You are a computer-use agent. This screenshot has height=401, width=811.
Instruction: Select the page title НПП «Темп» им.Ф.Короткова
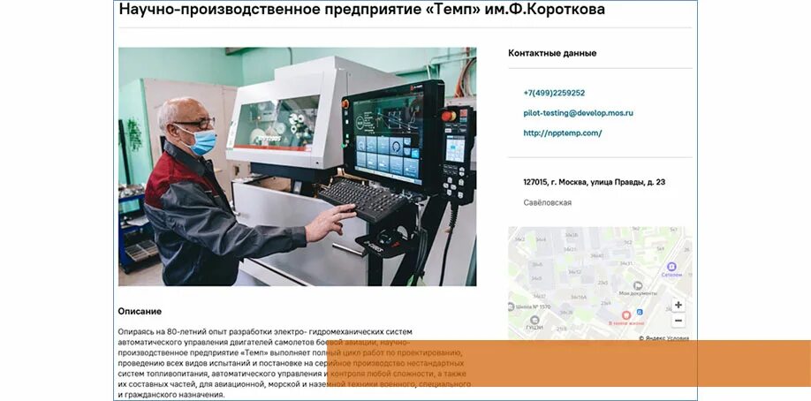(x=362, y=9)
